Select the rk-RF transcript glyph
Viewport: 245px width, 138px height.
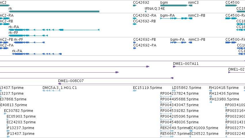point(28,36)
